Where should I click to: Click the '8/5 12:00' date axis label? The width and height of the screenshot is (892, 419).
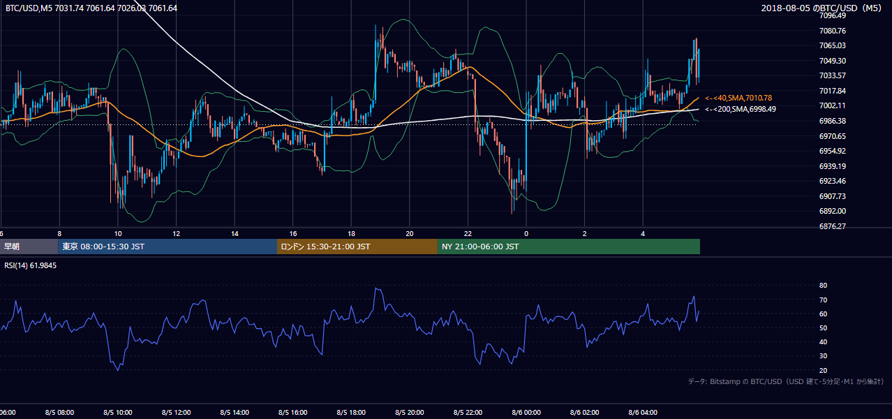tap(177, 413)
